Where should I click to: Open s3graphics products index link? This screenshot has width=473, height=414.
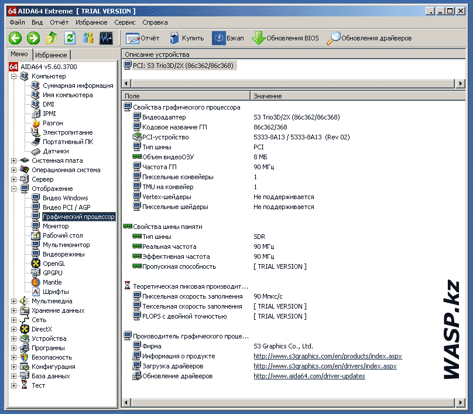pos(328,356)
